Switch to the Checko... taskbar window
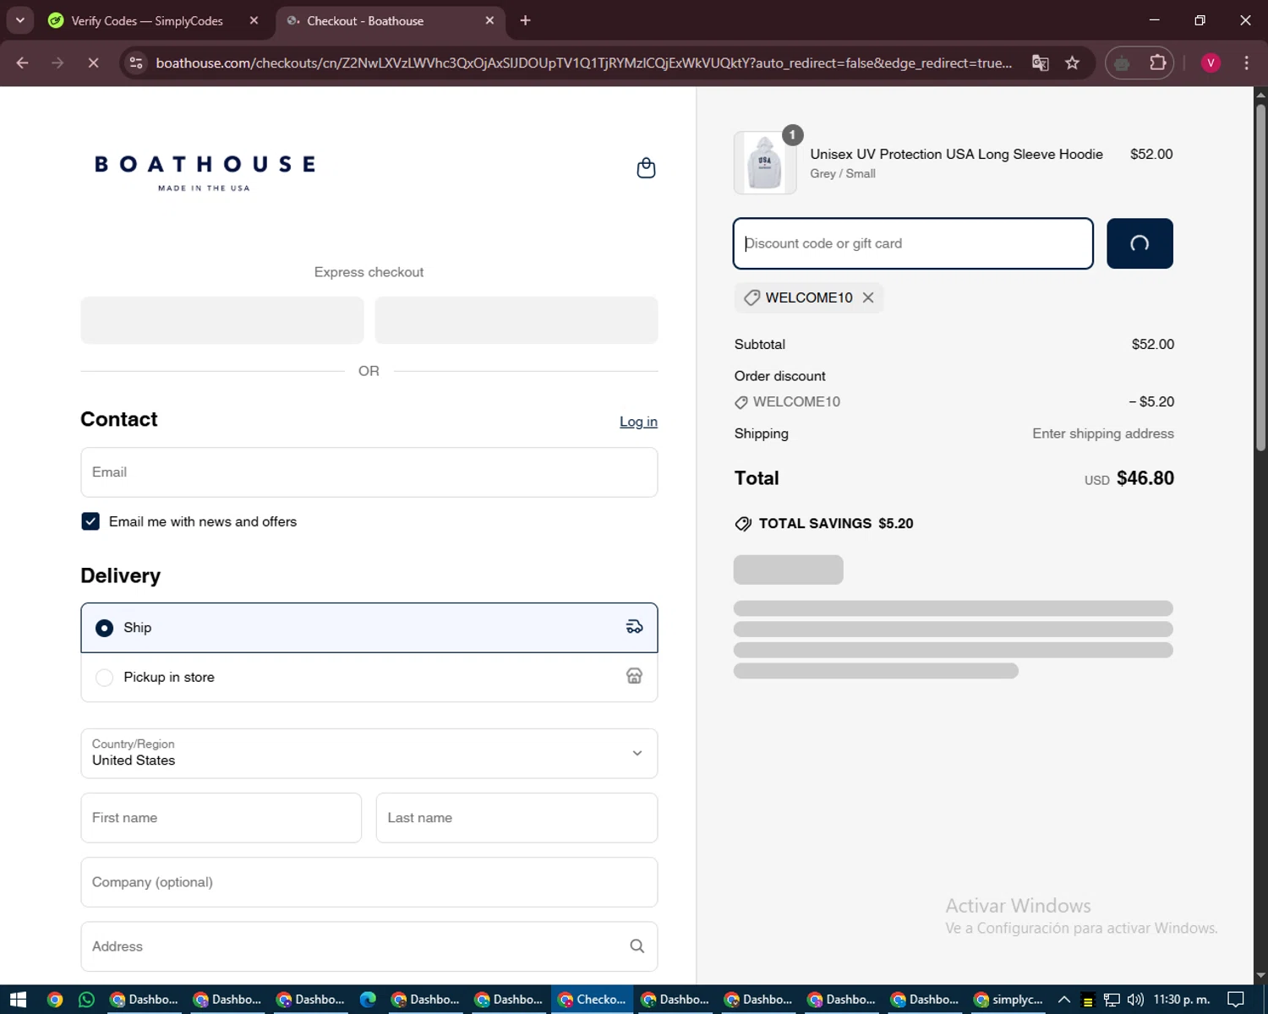The width and height of the screenshot is (1268, 1014). pyautogui.click(x=592, y=1000)
